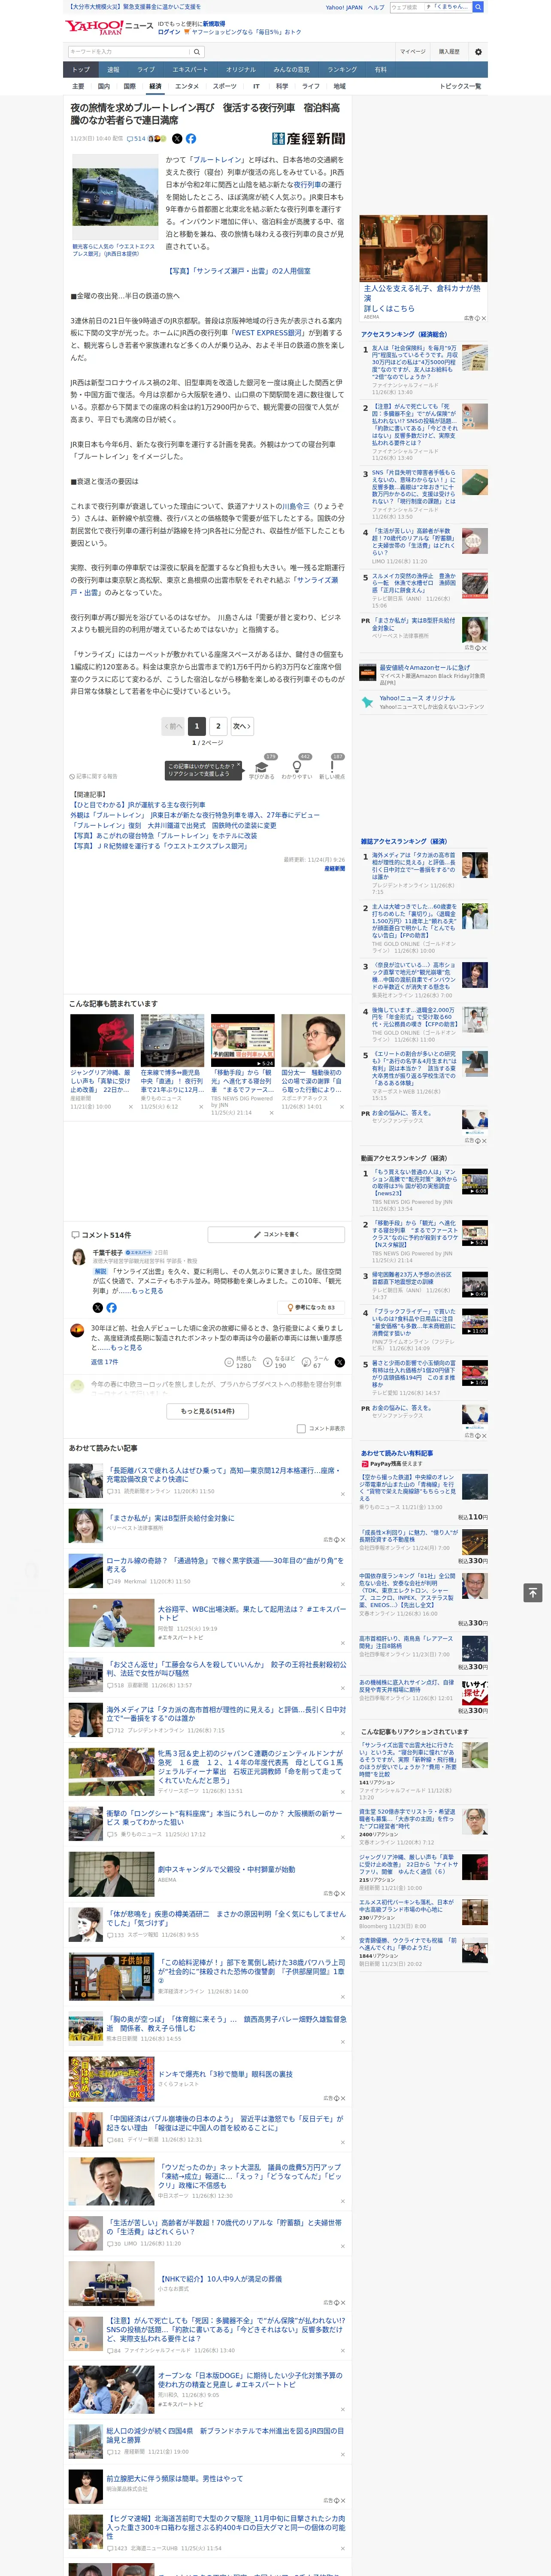Open the サンライズ瀬戸・出雲 photo link
551x2576 pixels.
[240, 271]
